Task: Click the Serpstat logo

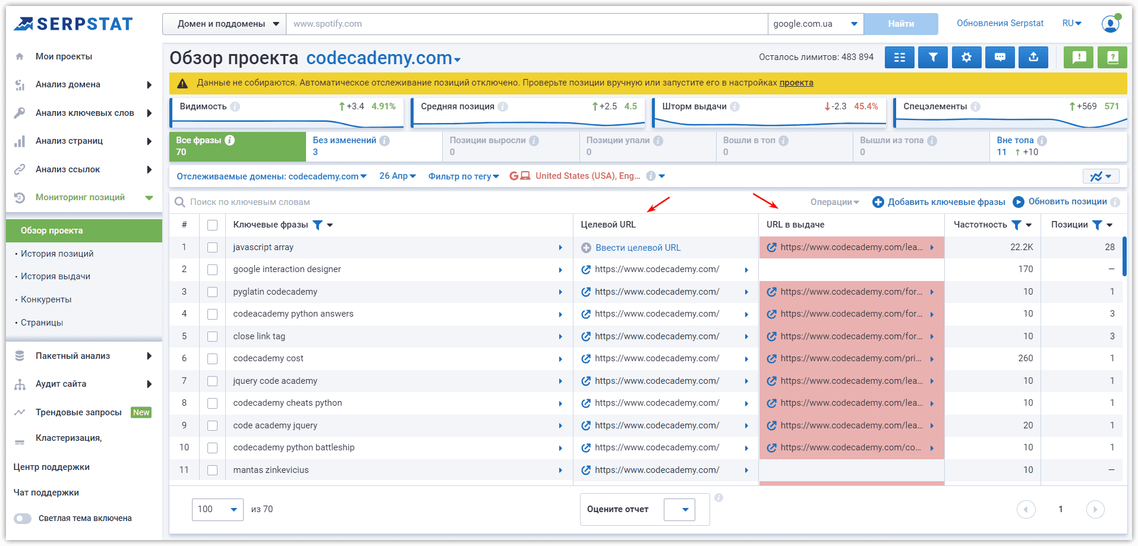Action: (x=73, y=24)
